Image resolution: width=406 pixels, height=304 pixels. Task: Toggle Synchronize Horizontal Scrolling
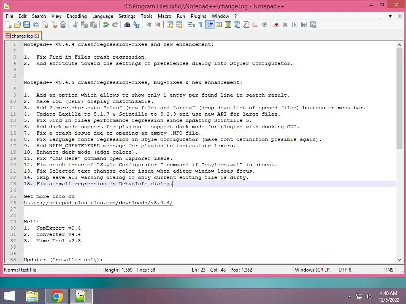(x=179, y=25)
